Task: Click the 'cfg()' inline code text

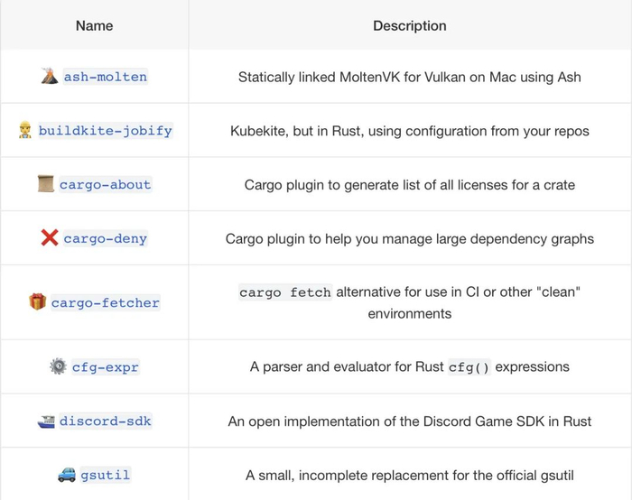Action: coord(469,367)
